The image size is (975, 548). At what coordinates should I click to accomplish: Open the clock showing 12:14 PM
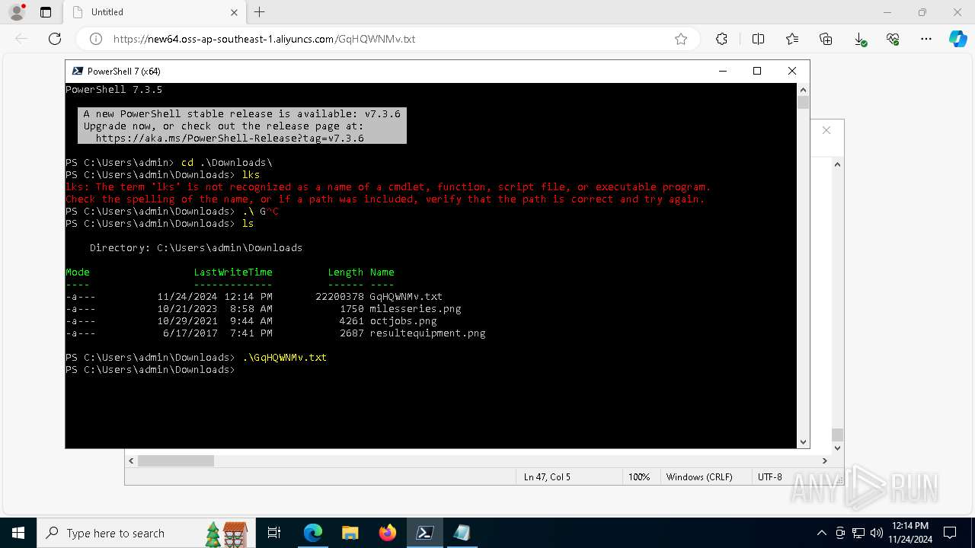coord(910,533)
